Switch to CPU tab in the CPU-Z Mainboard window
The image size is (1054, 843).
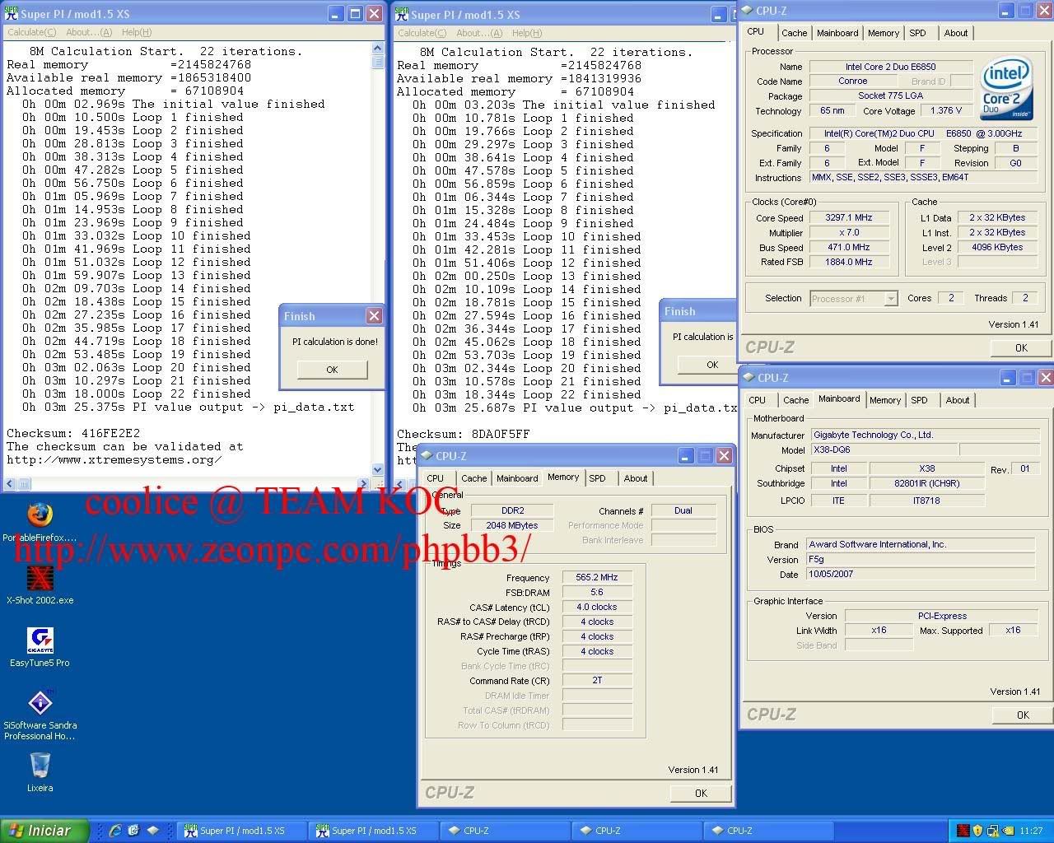pos(757,400)
